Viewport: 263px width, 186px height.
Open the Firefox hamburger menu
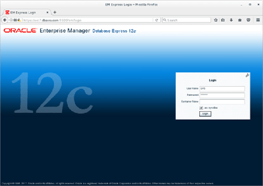258,20
